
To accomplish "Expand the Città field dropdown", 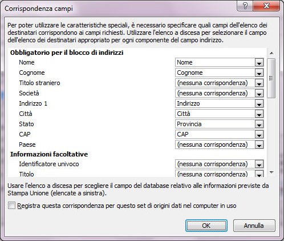I will coord(259,114).
